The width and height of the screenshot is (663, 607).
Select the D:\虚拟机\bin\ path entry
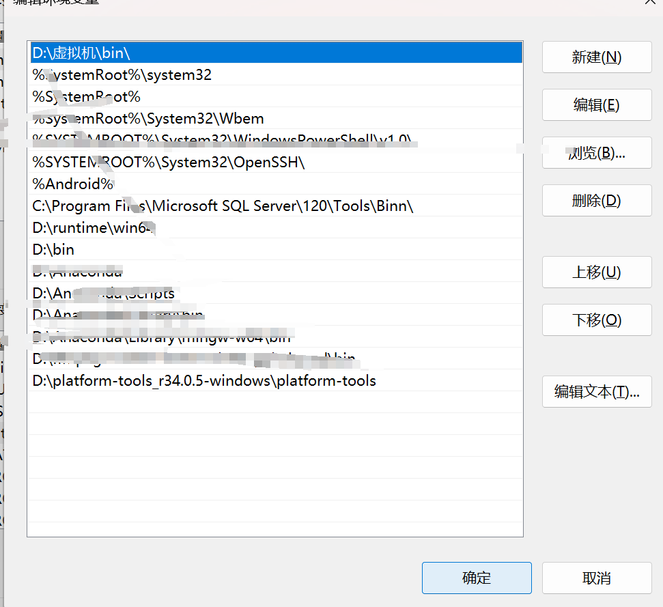pyautogui.click(x=205, y=52)
